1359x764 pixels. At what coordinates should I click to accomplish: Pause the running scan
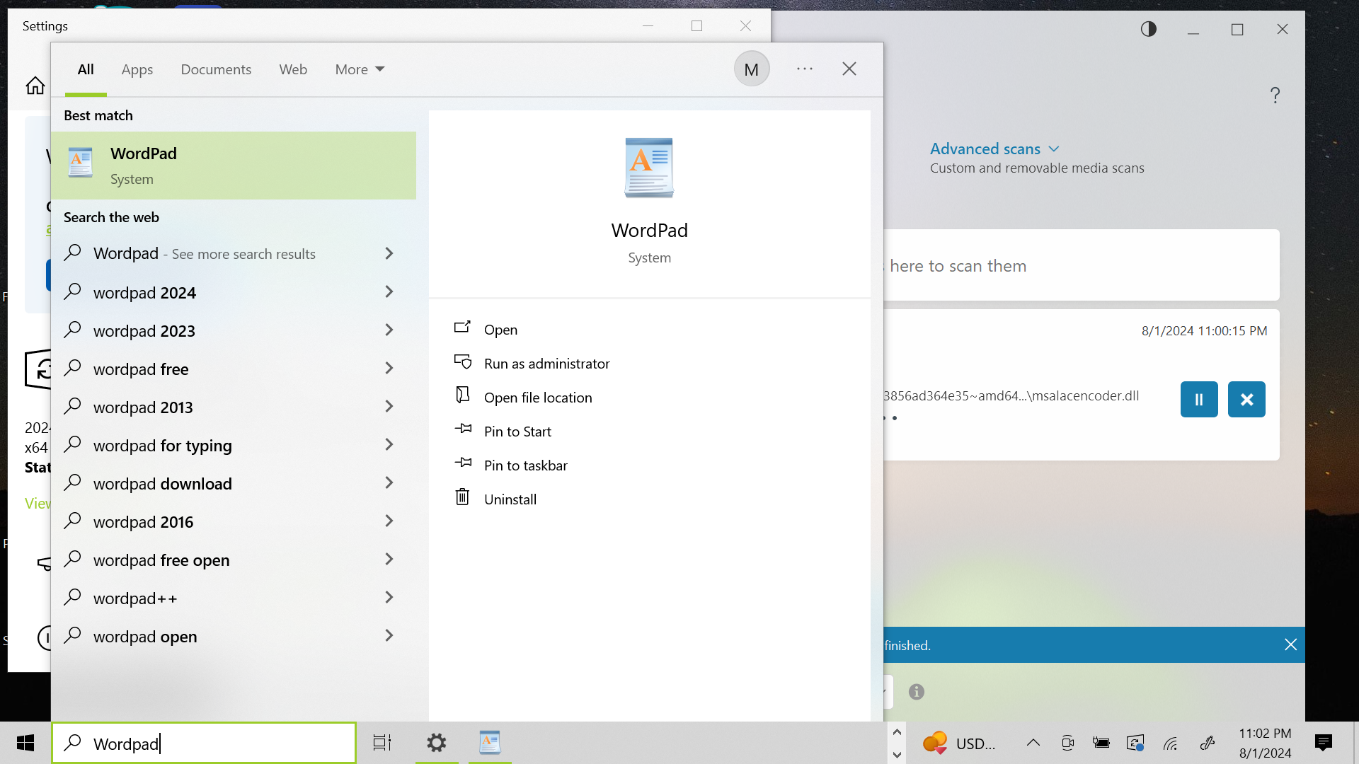point(1199,400)
